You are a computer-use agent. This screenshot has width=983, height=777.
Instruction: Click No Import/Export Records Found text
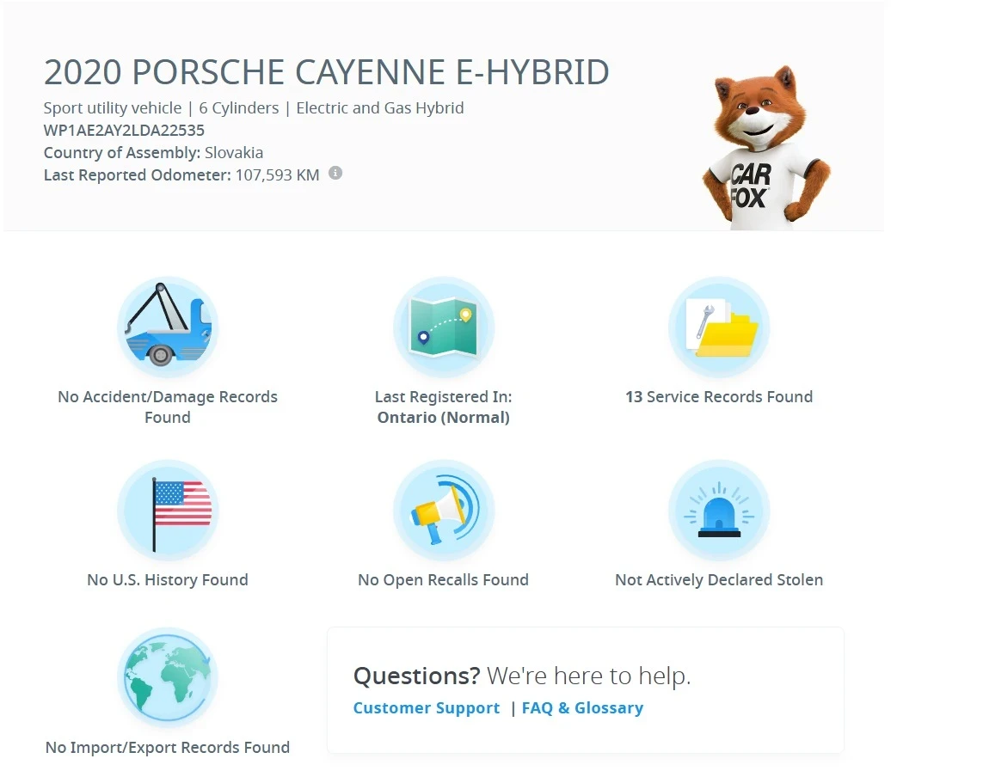coord(168,748)
